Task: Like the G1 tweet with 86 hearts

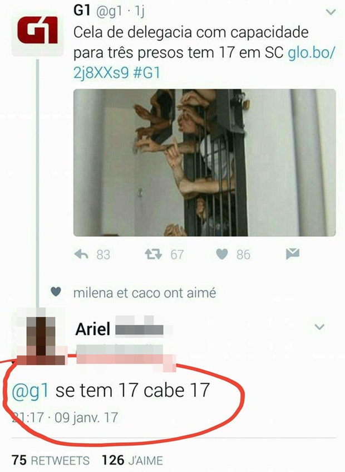Action: [222, 255]
